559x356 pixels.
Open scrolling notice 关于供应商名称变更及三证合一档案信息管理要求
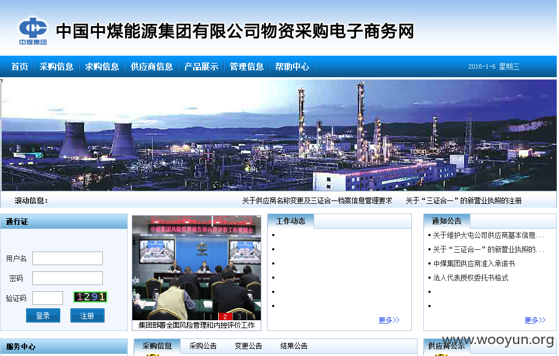pos(317,200)
